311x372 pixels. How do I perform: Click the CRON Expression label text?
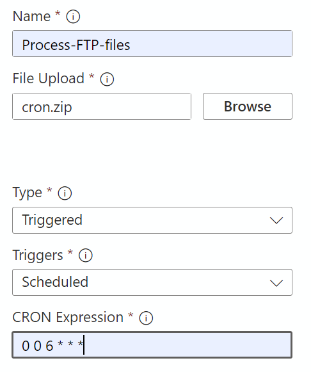[x=68, y=318]
